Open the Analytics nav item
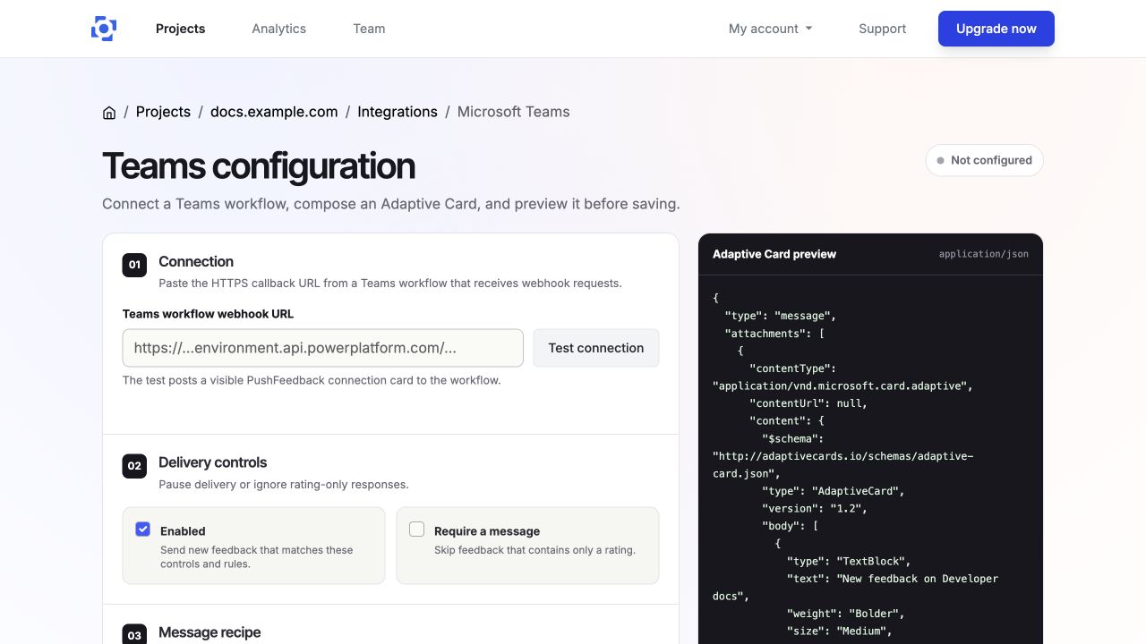This screenshot has height=644, width=1146. click(x=278, y=29)
